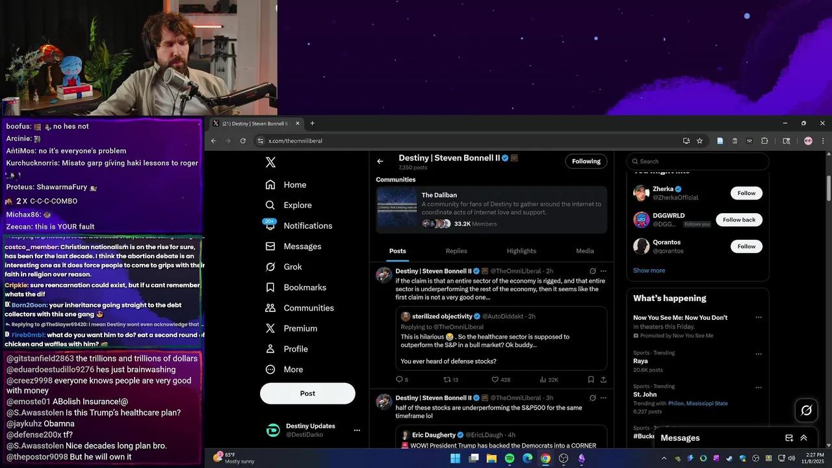Open Bookmarks from the X sidebar
This screenshot has width=832, height=468.
click(296, 287)
